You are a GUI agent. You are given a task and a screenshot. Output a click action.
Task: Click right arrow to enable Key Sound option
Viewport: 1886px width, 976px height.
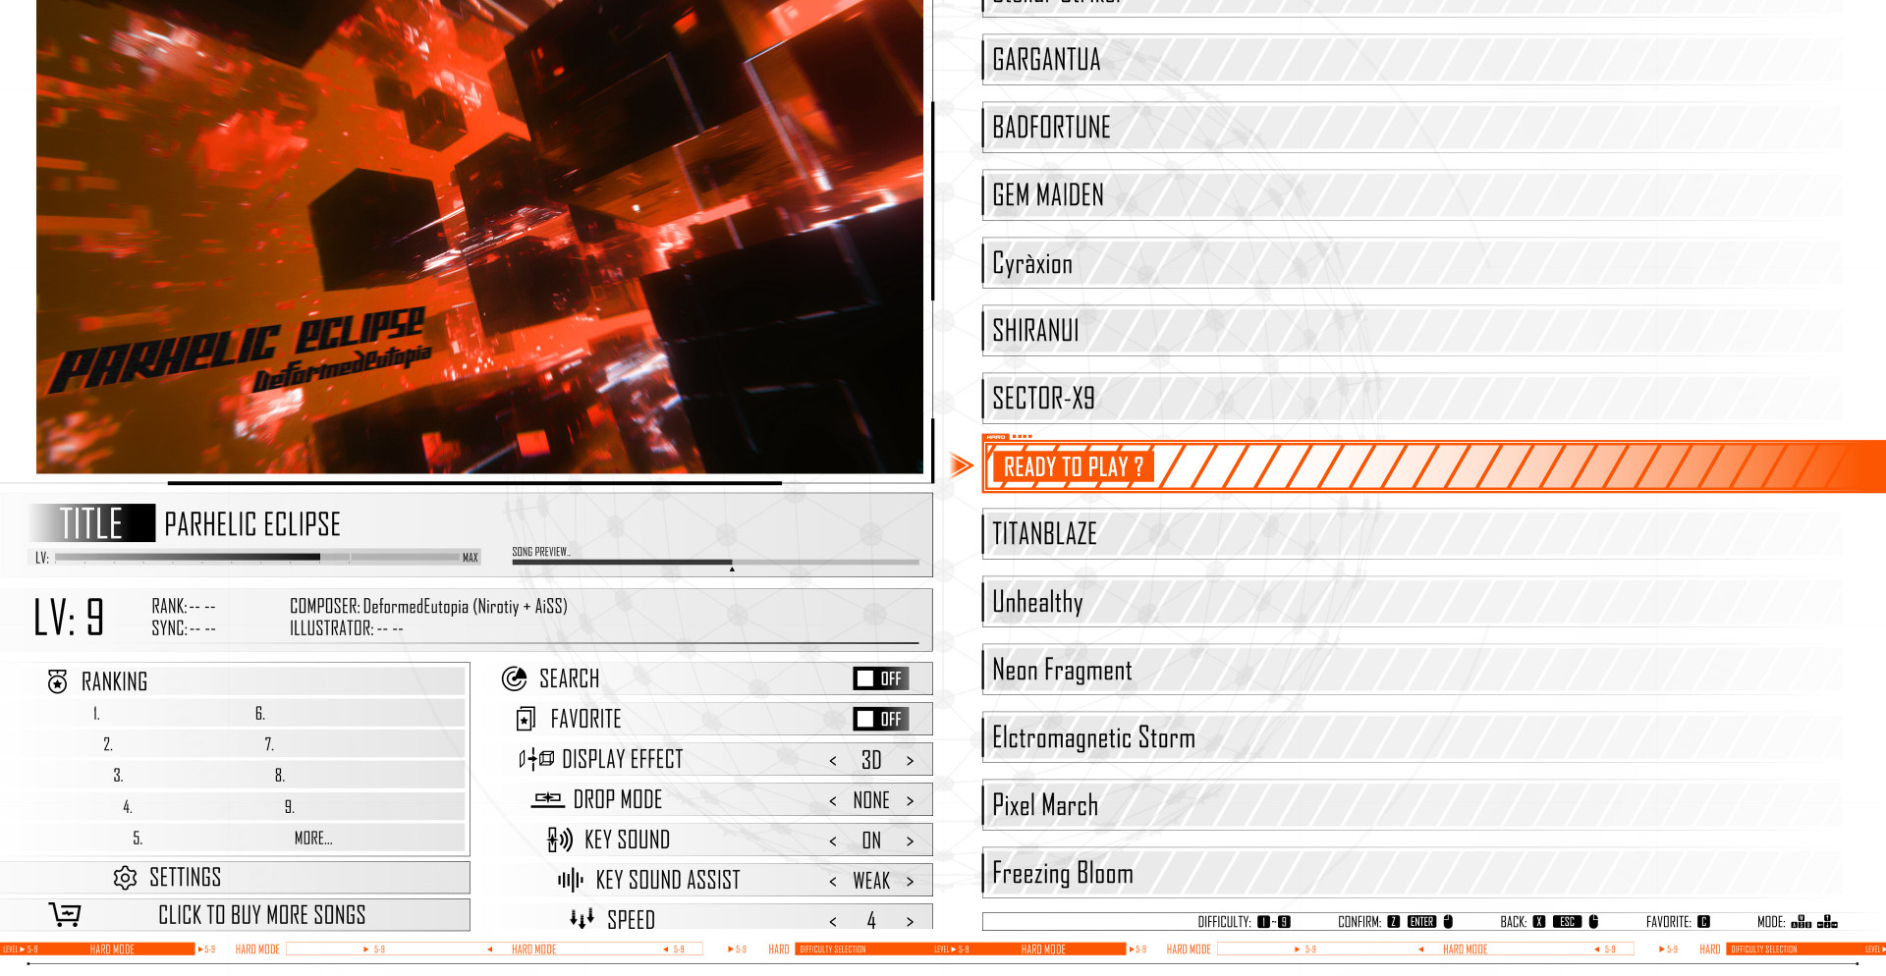coord(910,841)
